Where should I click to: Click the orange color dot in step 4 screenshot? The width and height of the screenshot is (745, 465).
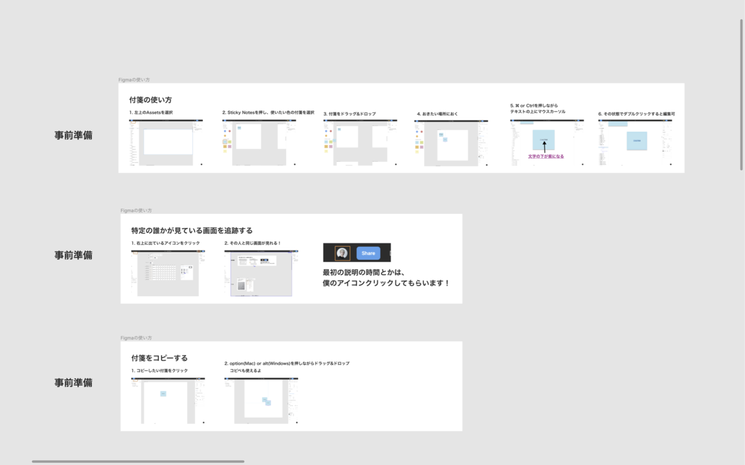(x=417, y=136)
